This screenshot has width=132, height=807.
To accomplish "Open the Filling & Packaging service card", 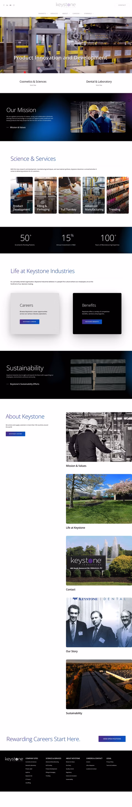I will click(46, 195).
